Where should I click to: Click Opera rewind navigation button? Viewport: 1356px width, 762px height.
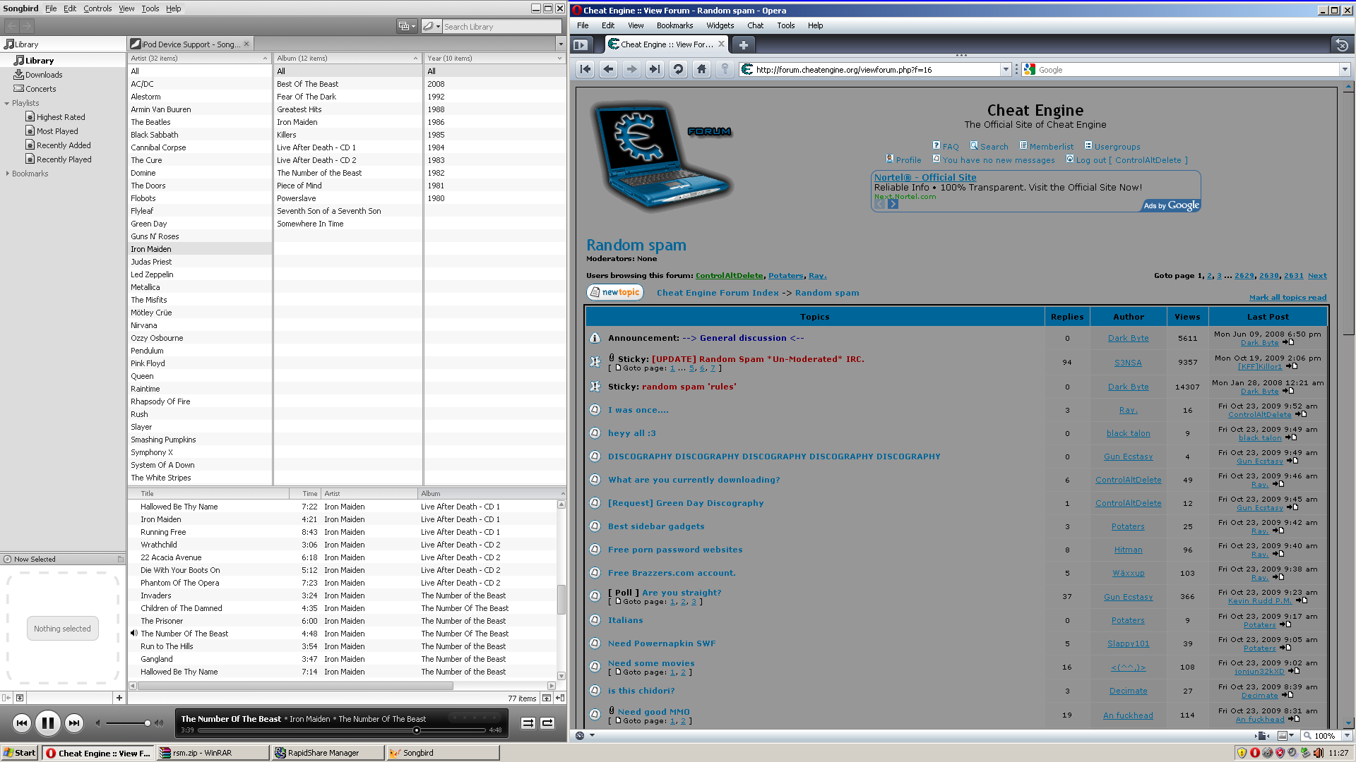[585, 69]
